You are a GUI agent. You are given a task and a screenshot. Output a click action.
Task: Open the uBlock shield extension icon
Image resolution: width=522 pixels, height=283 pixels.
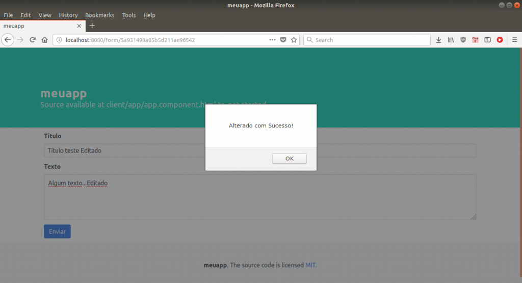click(x=463, y=40)
